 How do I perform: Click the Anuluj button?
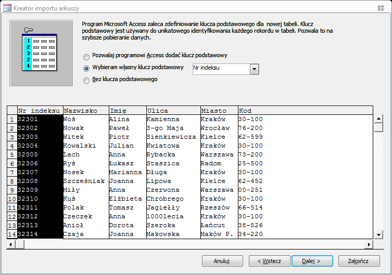[x=222, y=261]
